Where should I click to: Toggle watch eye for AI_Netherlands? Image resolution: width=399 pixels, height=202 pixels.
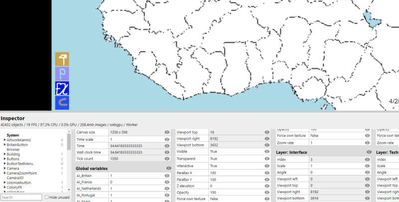point(167,189)
